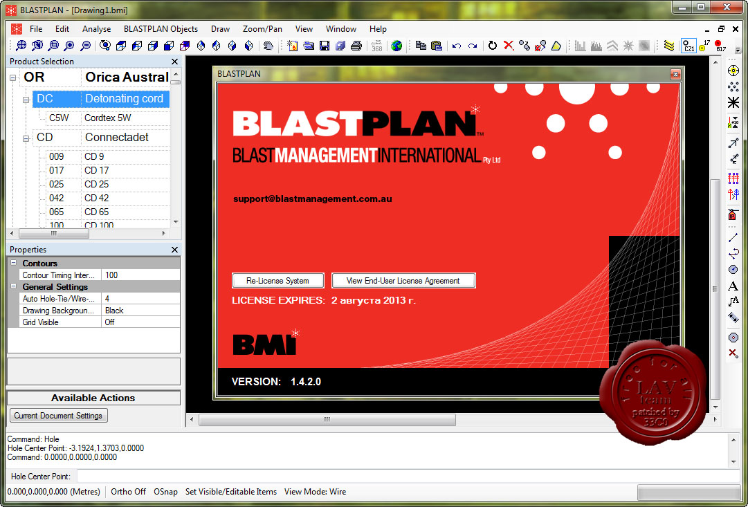Viewport: 748px width, 507px height.
Task: Collapse the Contours property group
Action: [x=13, y=264]
